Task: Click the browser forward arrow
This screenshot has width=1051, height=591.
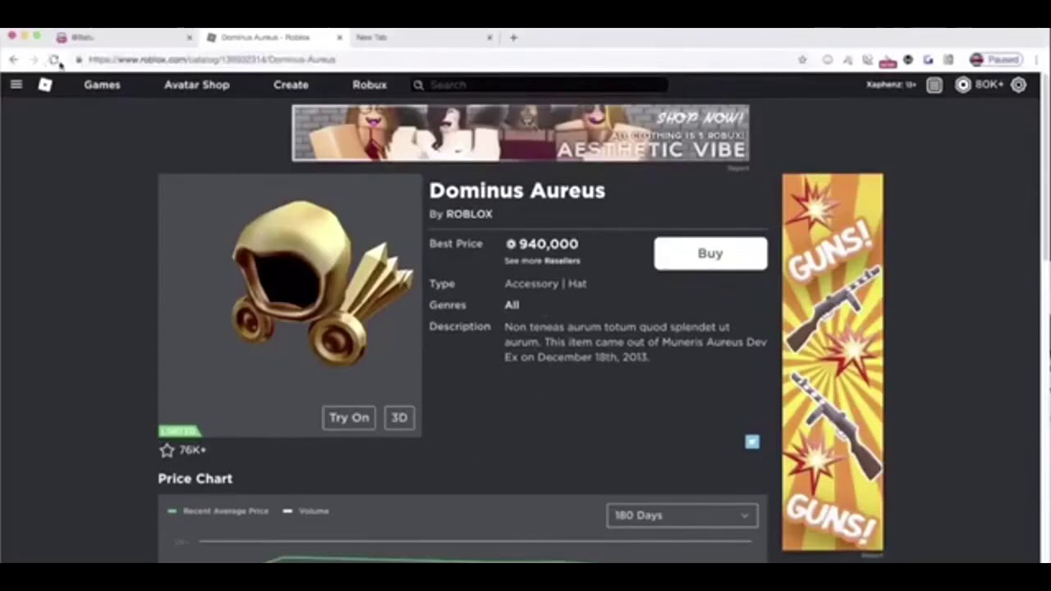Action: point(34,60)
